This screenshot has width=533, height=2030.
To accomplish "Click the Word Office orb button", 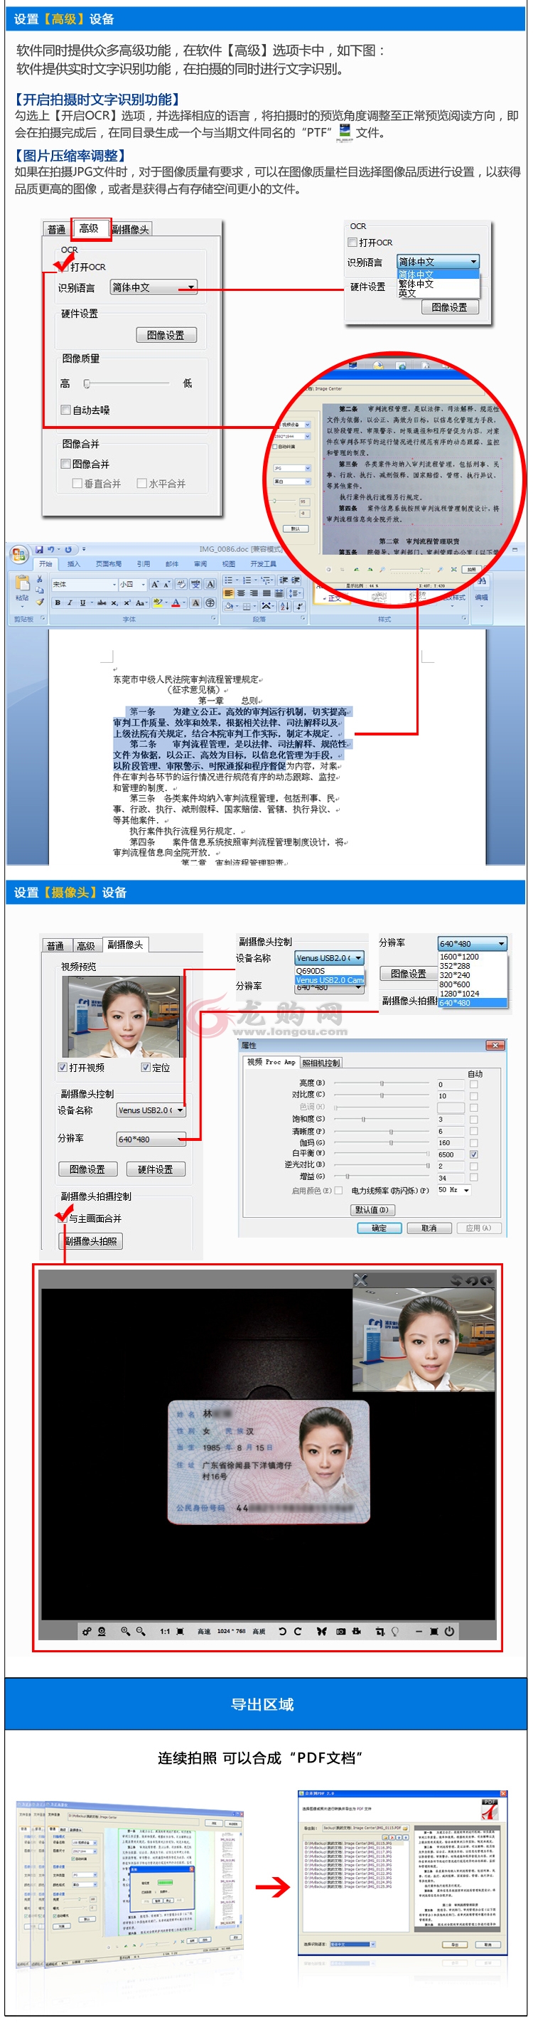I will (x=18, y=554).
